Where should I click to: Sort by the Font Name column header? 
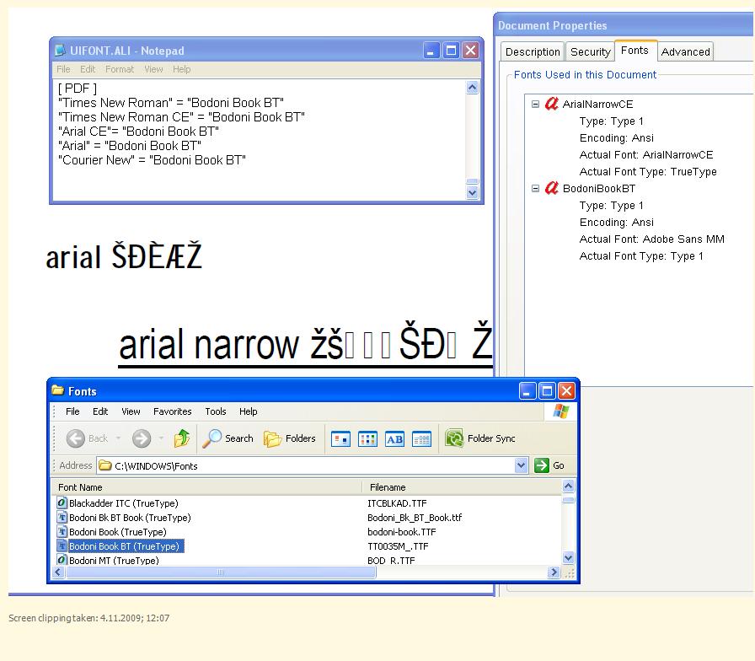(x=206, y=487)
